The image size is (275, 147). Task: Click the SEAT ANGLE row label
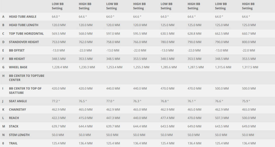point(18,101)
